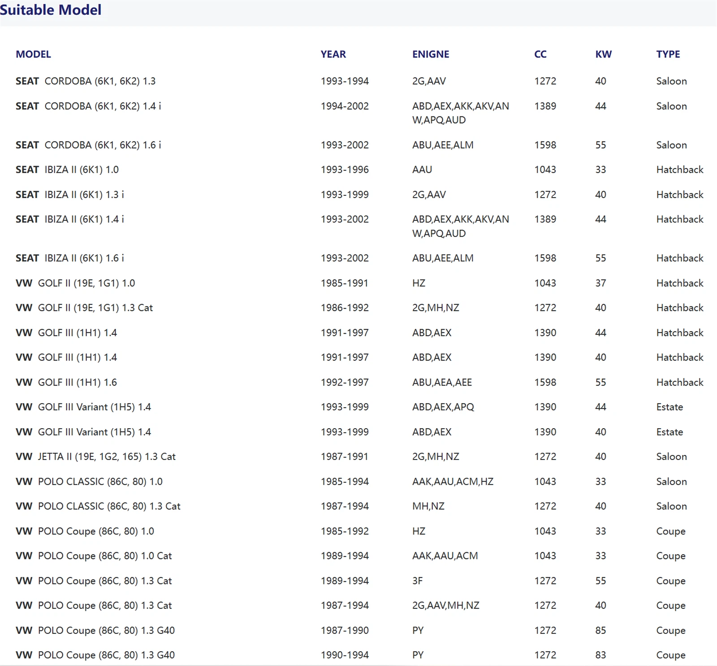Select 'VW JETTA II (19E, 1G2, 165) 1.3 Cat'
This screenshot has width=717, height=666.
tap(95, 457)
